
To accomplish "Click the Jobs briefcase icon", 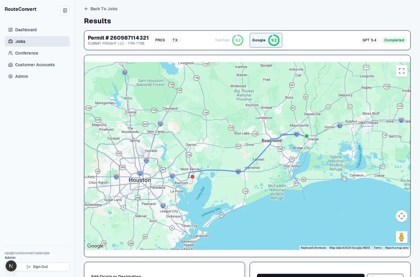I will (x=10, y=41).
